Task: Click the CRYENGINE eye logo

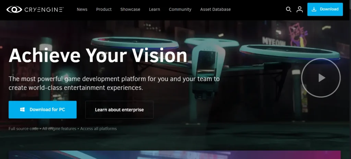Action: point(14,9)
